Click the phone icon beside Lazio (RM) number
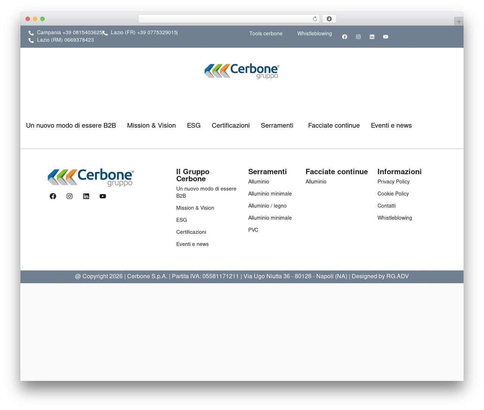This screenshot has width=484, height=410. (x=31, y=40)
